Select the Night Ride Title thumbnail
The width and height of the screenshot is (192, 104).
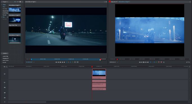click(x=15, y=30)
